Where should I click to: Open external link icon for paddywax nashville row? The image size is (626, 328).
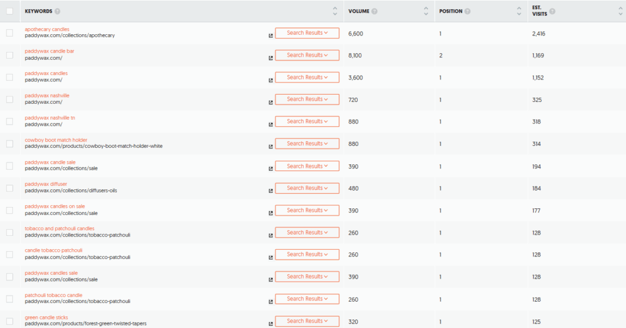point(271,103)
